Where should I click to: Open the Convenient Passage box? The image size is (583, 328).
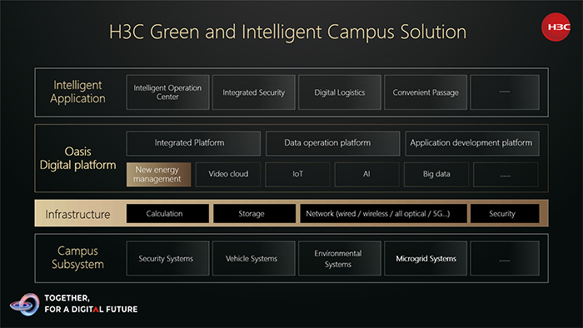pos(426,92)
